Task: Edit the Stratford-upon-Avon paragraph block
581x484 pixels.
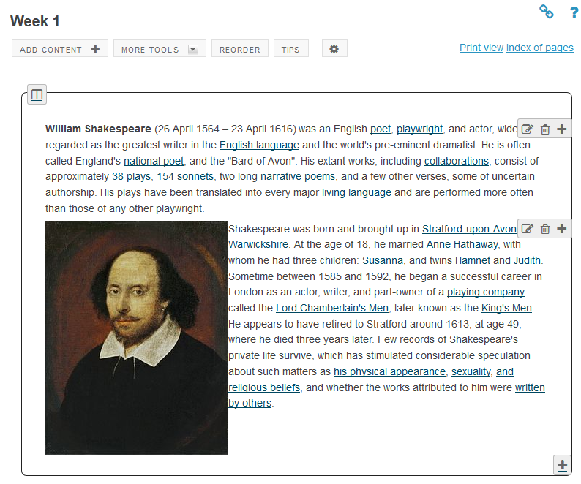Action: pos(528,229)
